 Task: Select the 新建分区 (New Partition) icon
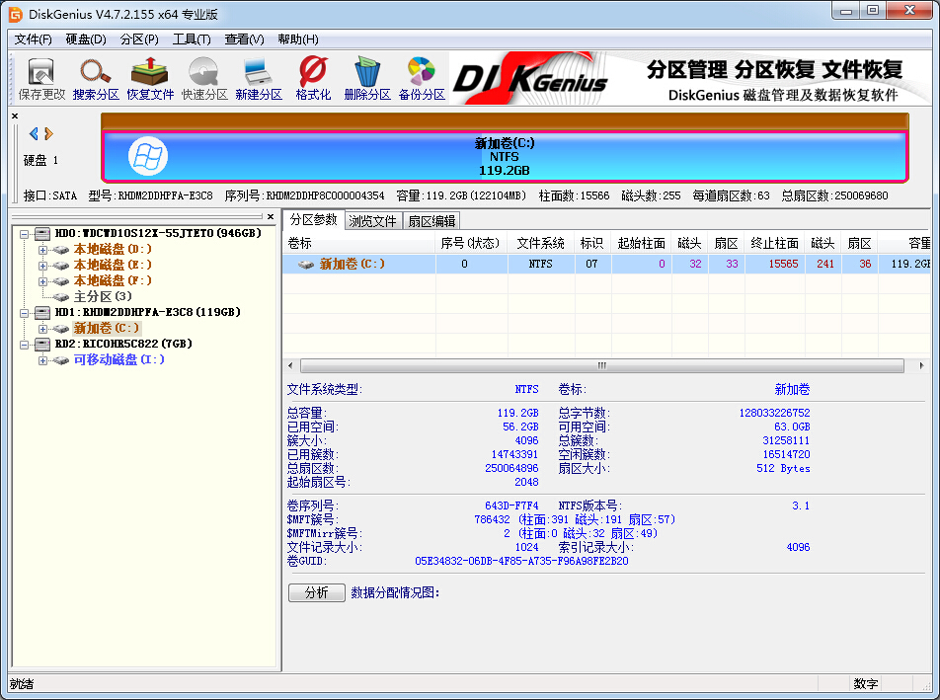(x=259, y=79)
